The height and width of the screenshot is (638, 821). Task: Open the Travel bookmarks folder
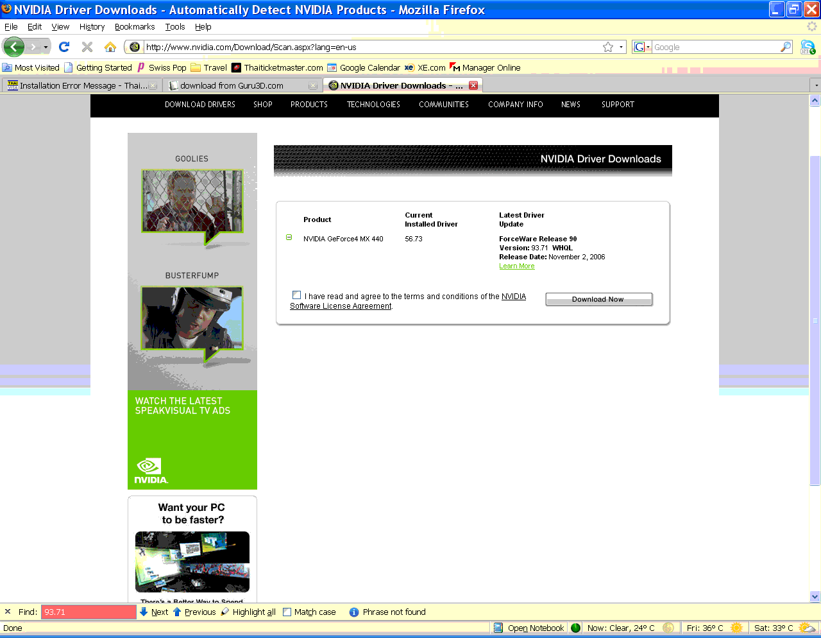click(209, 67)
